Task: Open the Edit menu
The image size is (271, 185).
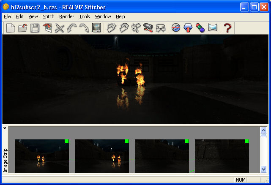Action: pos(19,16)
